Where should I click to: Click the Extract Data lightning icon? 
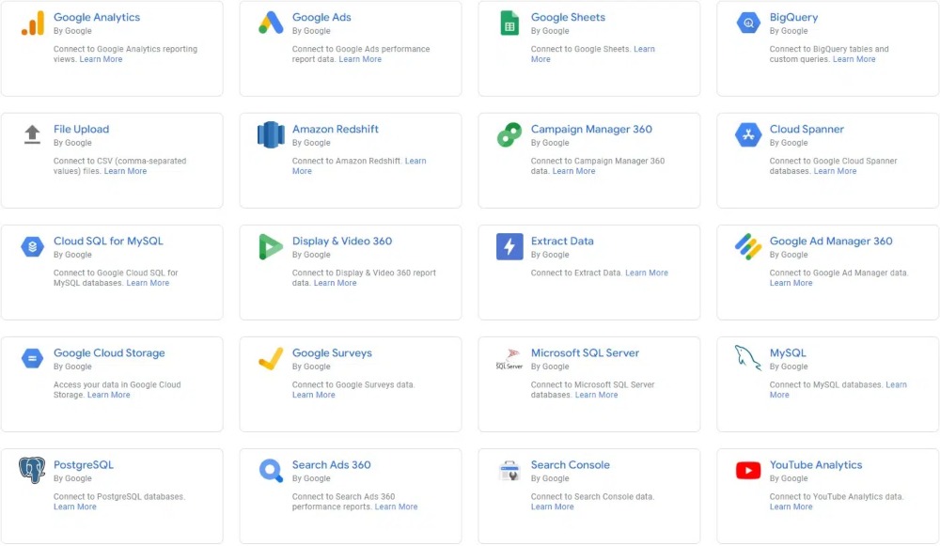[x=509, y=247]
